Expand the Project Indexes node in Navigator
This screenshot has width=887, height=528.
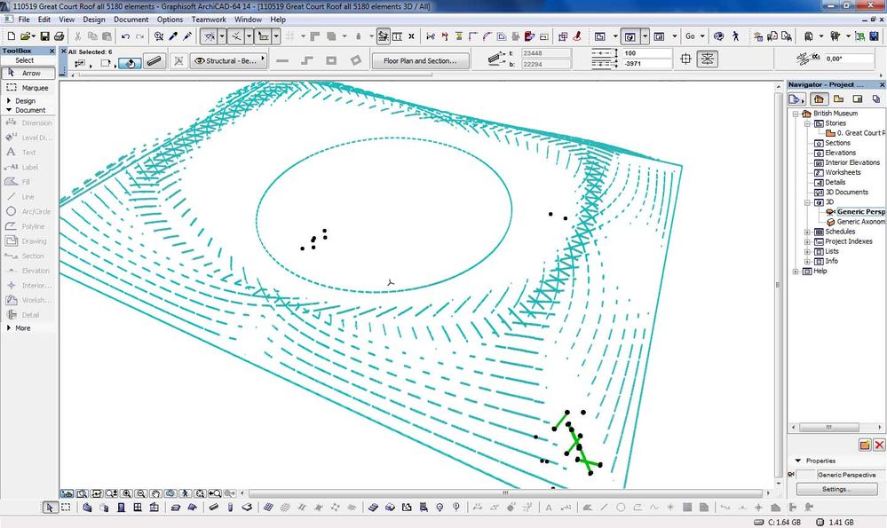click(807, 241)
